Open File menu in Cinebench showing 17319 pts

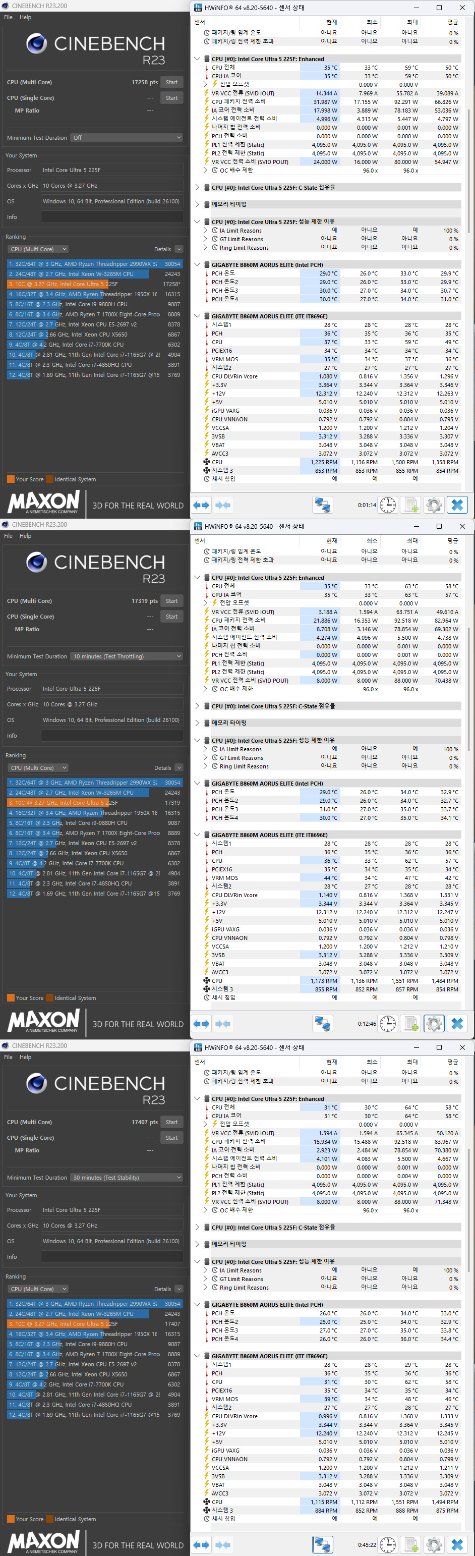[x=9, y=536]
